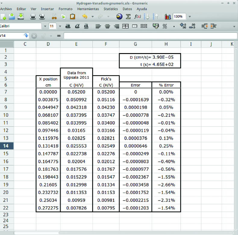Click the percent format icon
Screen dimensions: 238x235
(165, 26)
